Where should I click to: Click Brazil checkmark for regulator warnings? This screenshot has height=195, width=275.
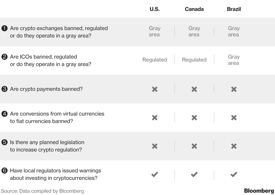coord(234,174)
